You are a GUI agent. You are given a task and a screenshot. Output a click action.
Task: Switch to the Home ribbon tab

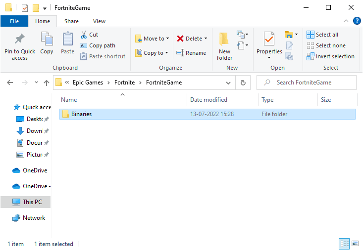(x=43, y=21)
